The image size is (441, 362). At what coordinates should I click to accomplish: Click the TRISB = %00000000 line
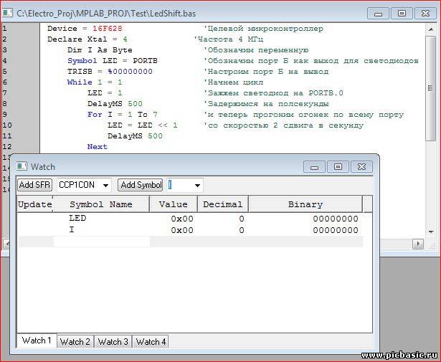click(110, 72)
